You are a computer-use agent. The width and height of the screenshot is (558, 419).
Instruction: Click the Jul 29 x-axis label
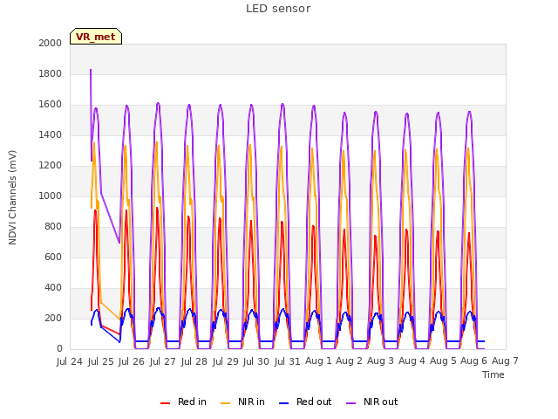click(225, 361)
